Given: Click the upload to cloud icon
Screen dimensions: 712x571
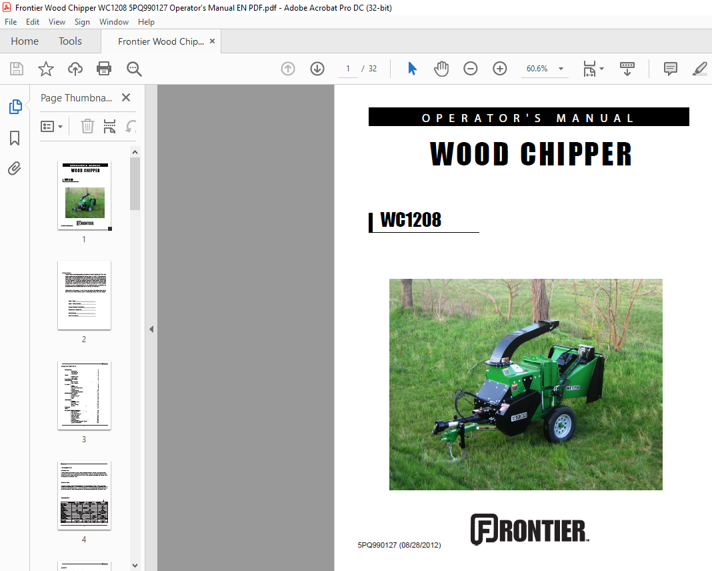Looking at the screenshot, I should (x=75, y=69).
